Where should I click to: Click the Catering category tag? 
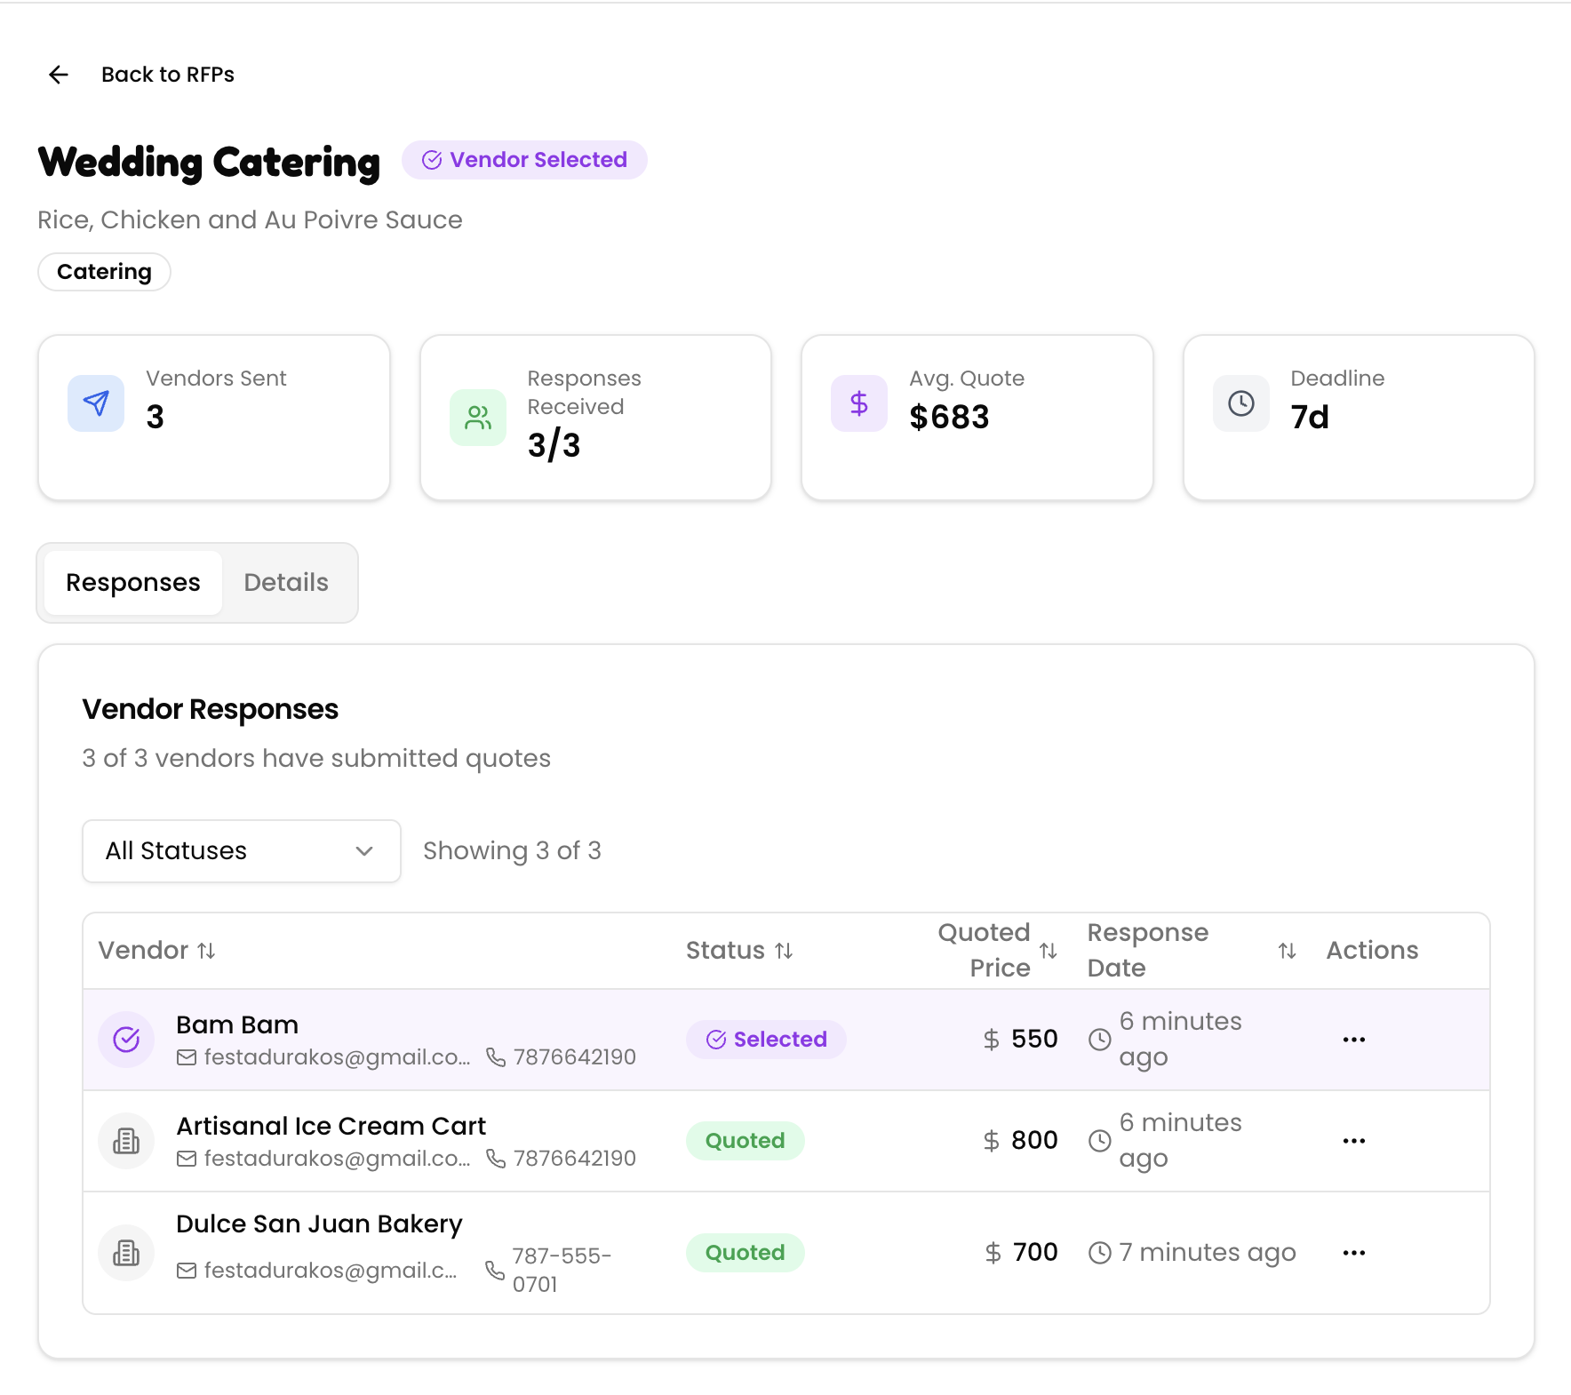[104, 272]
